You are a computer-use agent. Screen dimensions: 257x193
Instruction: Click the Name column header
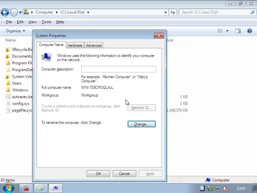[11, 40]
